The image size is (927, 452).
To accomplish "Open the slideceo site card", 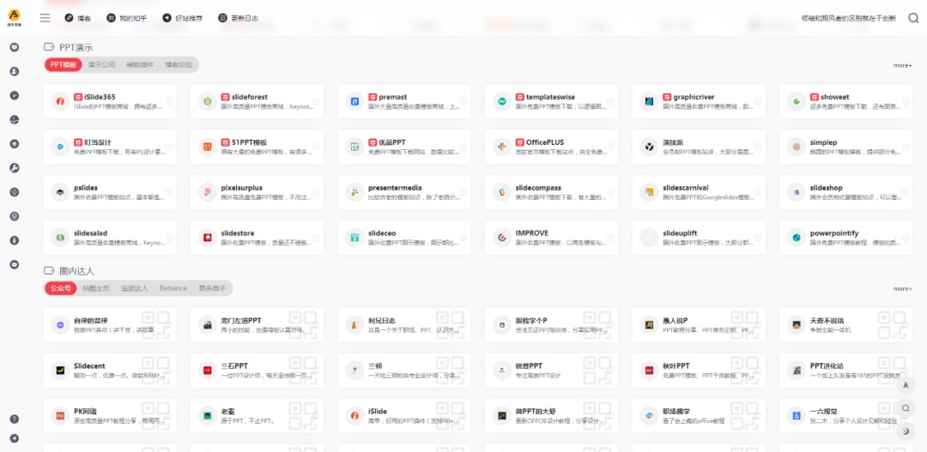I will [x=404, y=238].
